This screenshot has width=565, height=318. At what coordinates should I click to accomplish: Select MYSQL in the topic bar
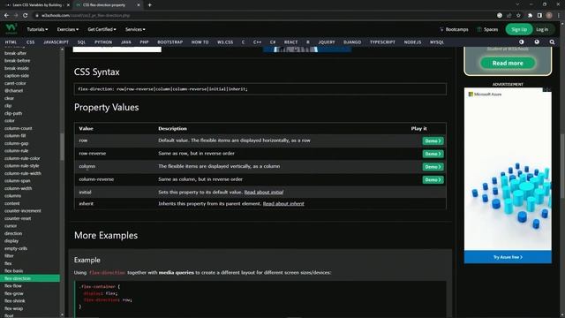click(x=437, y=42)
